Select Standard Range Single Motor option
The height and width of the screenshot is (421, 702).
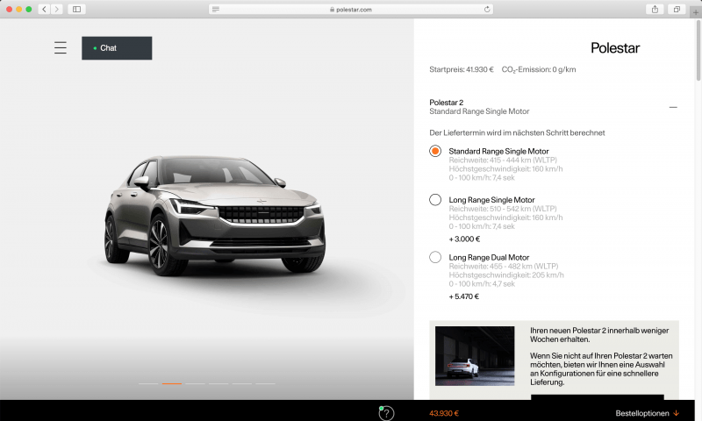435,151
